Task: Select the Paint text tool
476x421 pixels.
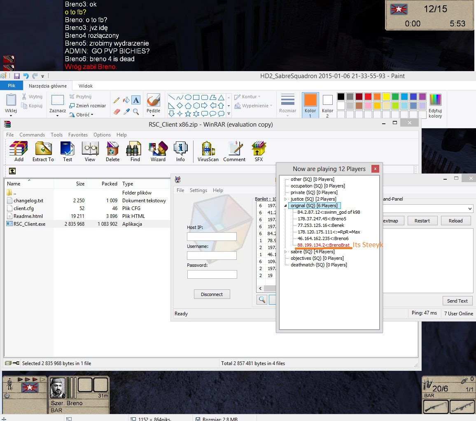Action: pos(136,100)
